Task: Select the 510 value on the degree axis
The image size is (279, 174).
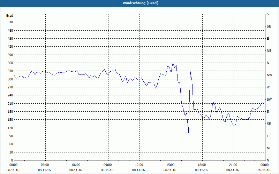Action: click(x=10, y=22)
